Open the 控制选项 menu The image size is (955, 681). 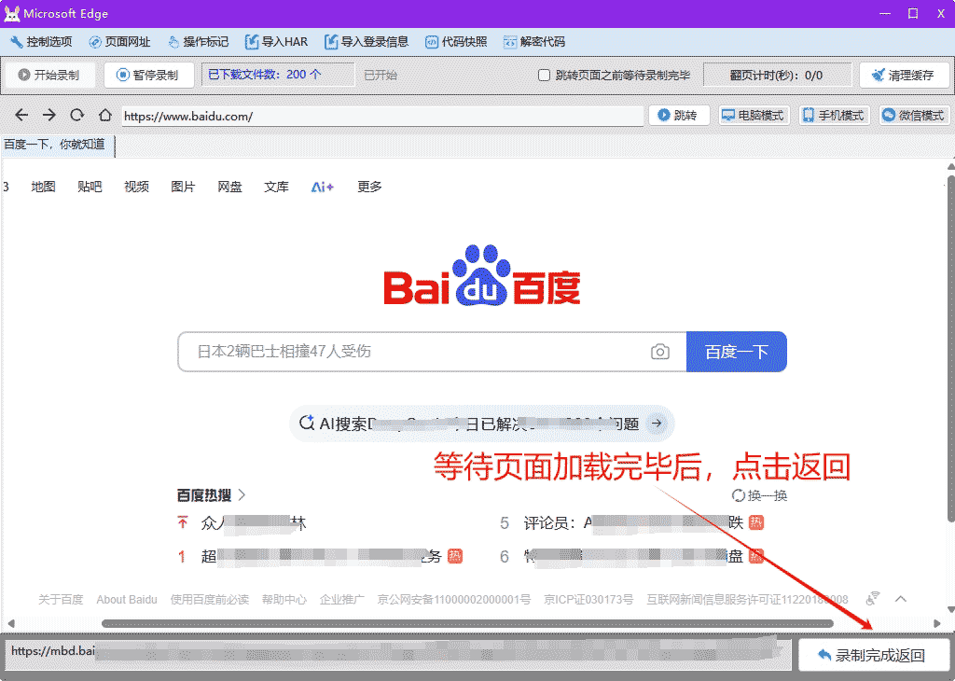coord(41,42)
